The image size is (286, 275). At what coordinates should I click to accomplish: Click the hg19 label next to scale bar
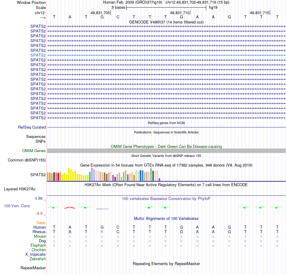click(x=213, y=8)
